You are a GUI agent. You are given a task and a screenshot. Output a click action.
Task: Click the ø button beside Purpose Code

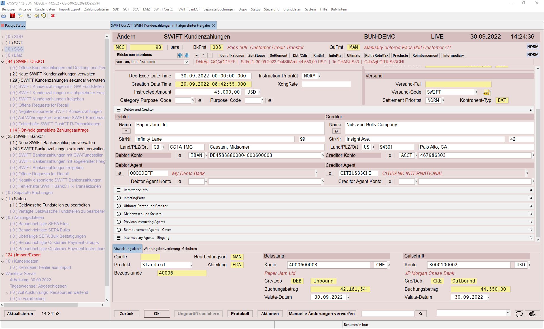click(x=269, y=100)
